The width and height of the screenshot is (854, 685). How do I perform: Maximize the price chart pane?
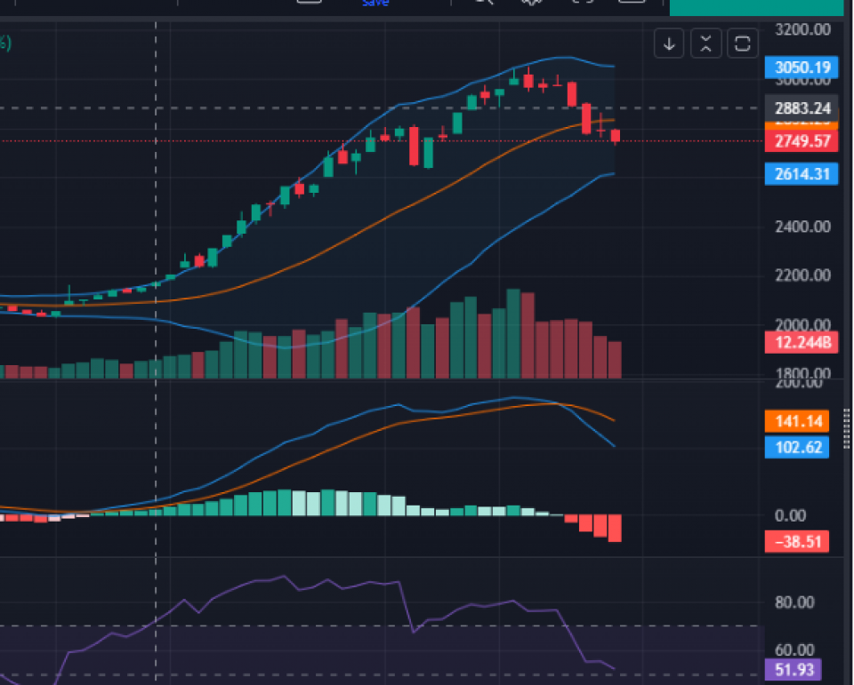(742, 43)
